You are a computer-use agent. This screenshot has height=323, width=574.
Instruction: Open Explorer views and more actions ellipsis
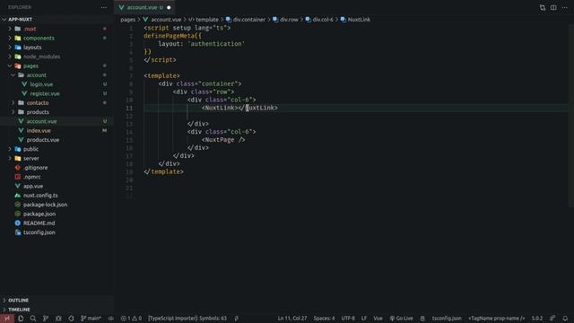coord(104,7)
